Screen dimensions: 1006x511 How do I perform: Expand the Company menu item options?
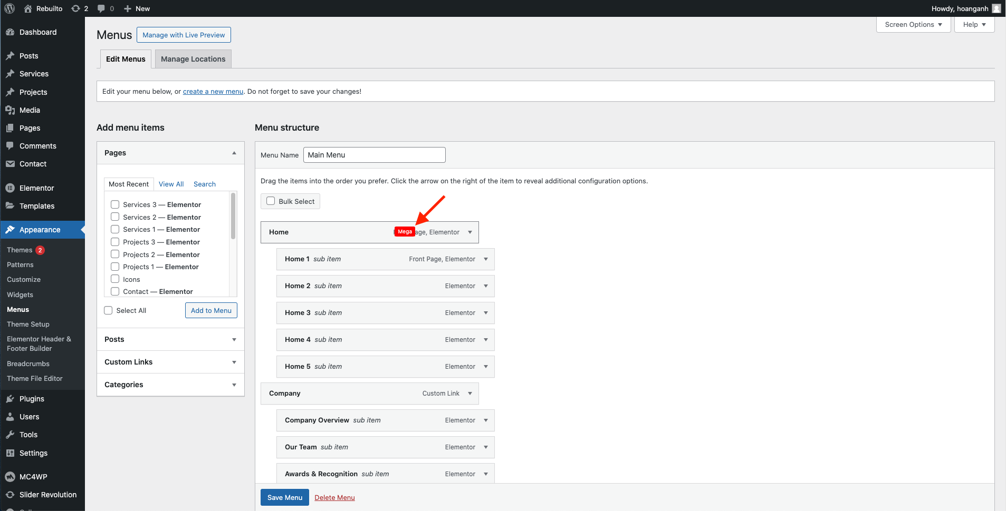(x=470, y=394)
